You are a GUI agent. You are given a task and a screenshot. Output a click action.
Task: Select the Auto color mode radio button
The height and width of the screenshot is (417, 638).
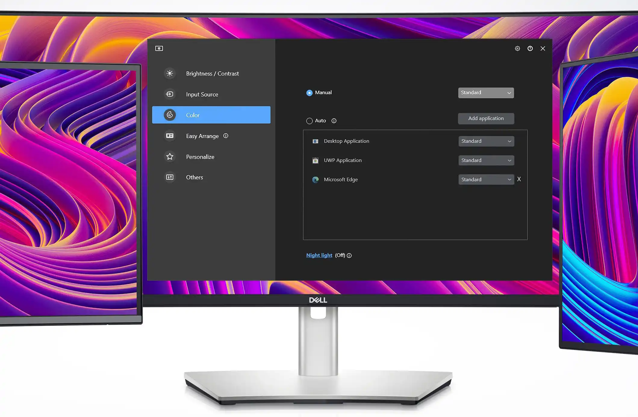(x=309, y=121)
